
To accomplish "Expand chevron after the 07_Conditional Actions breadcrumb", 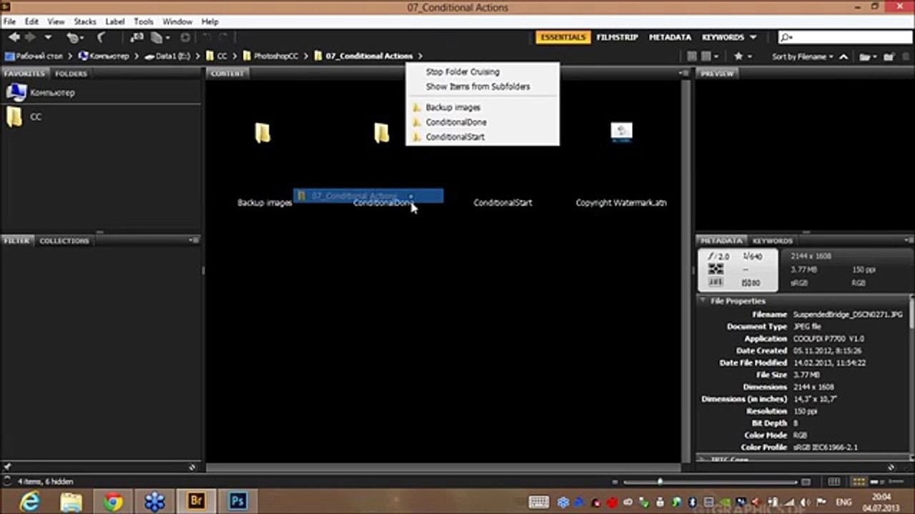I will 420,56.
